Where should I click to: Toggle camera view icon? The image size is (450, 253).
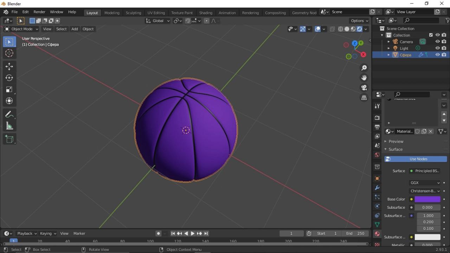(x=364, y=87)
